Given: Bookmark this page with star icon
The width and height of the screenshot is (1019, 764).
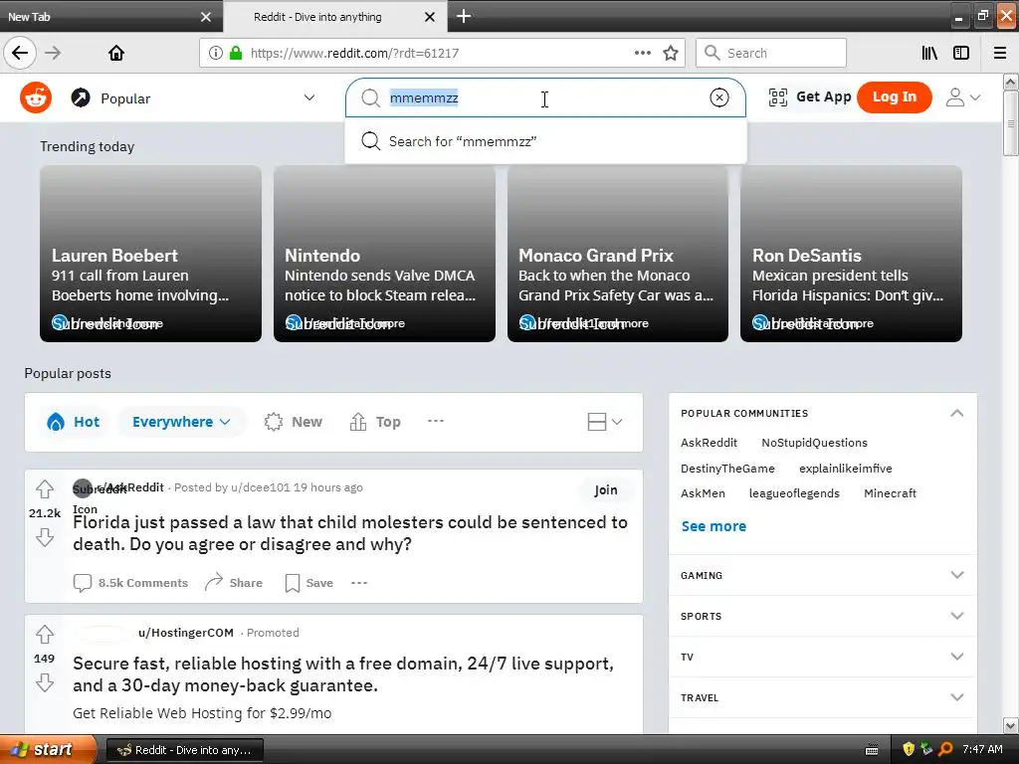Looking at the screenshot, I should point(671,53).
